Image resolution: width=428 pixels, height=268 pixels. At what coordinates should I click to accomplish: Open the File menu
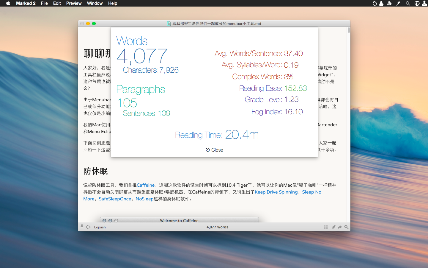tap(44, 3)
